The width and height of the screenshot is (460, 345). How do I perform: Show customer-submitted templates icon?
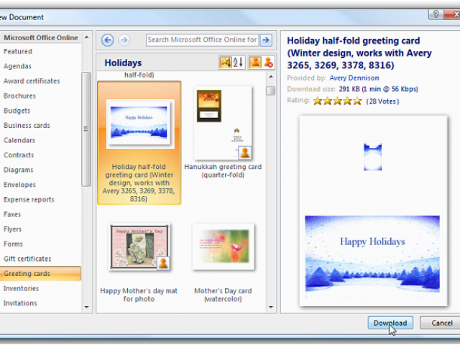[x=255, y=63]
